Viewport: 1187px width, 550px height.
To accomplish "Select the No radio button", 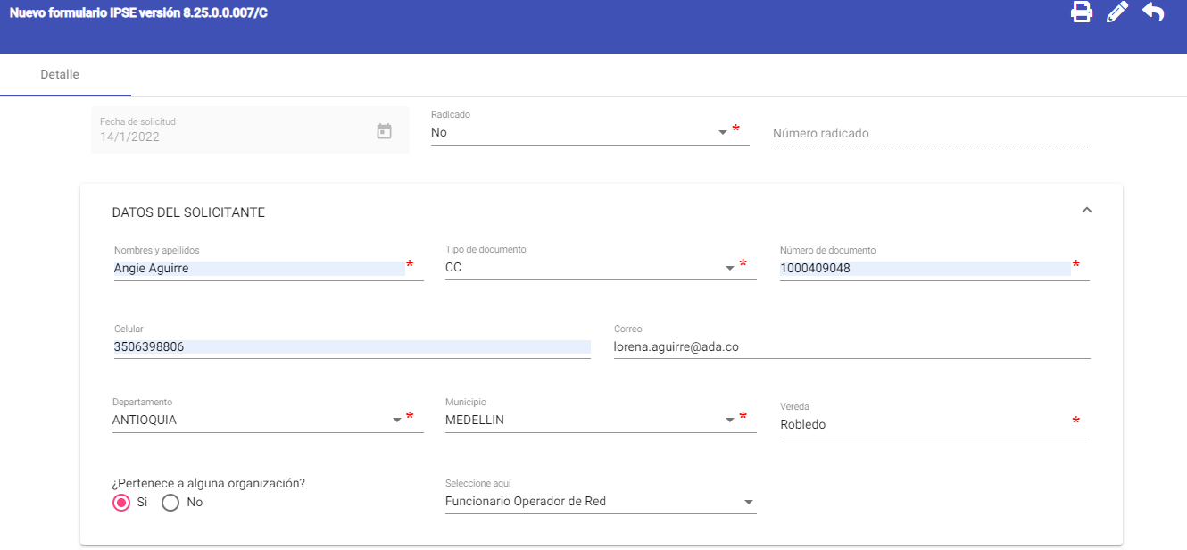I will 170,503.
